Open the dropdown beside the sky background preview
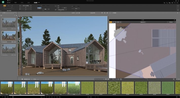 (x=46, y=9)
